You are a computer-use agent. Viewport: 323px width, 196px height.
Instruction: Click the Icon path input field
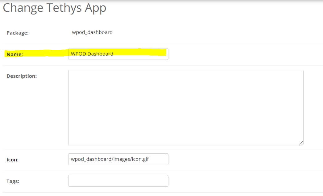[118, 159]
